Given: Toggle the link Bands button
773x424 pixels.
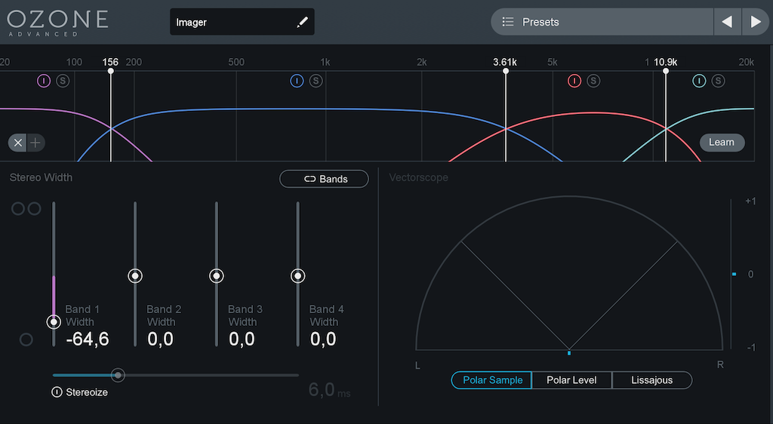Looking at the screenshot, I should (x=325, y=179).
